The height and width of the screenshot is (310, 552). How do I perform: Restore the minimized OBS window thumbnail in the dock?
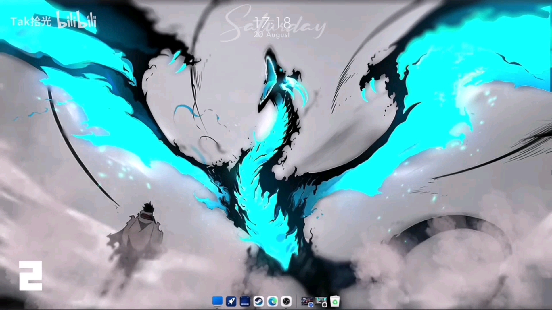click(321, 302)
